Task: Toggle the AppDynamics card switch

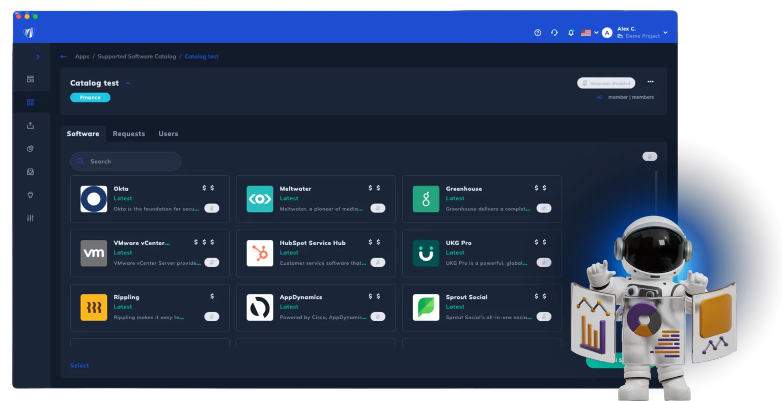Action: [x=378, y=317]
